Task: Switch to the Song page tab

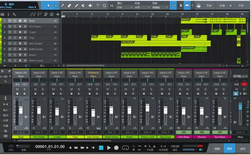Action: point(222,6)
